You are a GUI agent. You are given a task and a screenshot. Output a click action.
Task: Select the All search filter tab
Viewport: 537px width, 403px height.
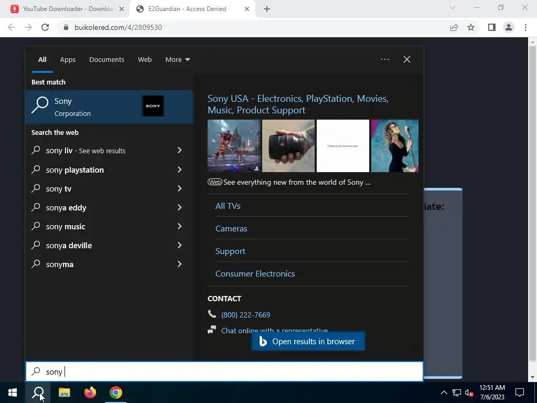[42, 60]
